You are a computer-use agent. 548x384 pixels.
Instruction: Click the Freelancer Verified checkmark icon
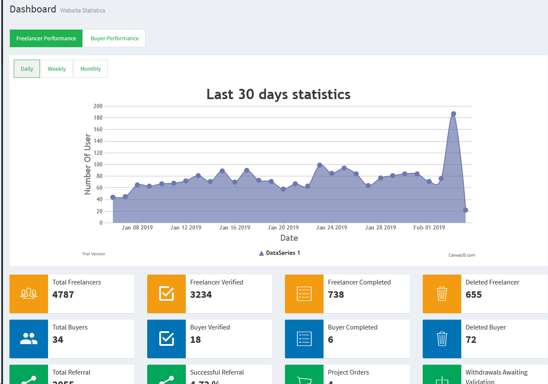pyautogui.click(x=167, y=294)
